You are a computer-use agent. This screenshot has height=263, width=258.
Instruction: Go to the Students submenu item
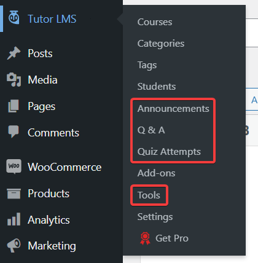pyautogui.click(x=157, y=87)
